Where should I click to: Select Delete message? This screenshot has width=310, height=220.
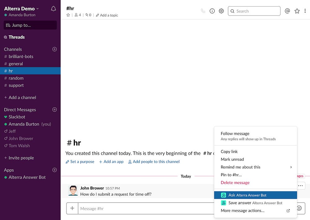pyautogui.click(x=255, y=182)
